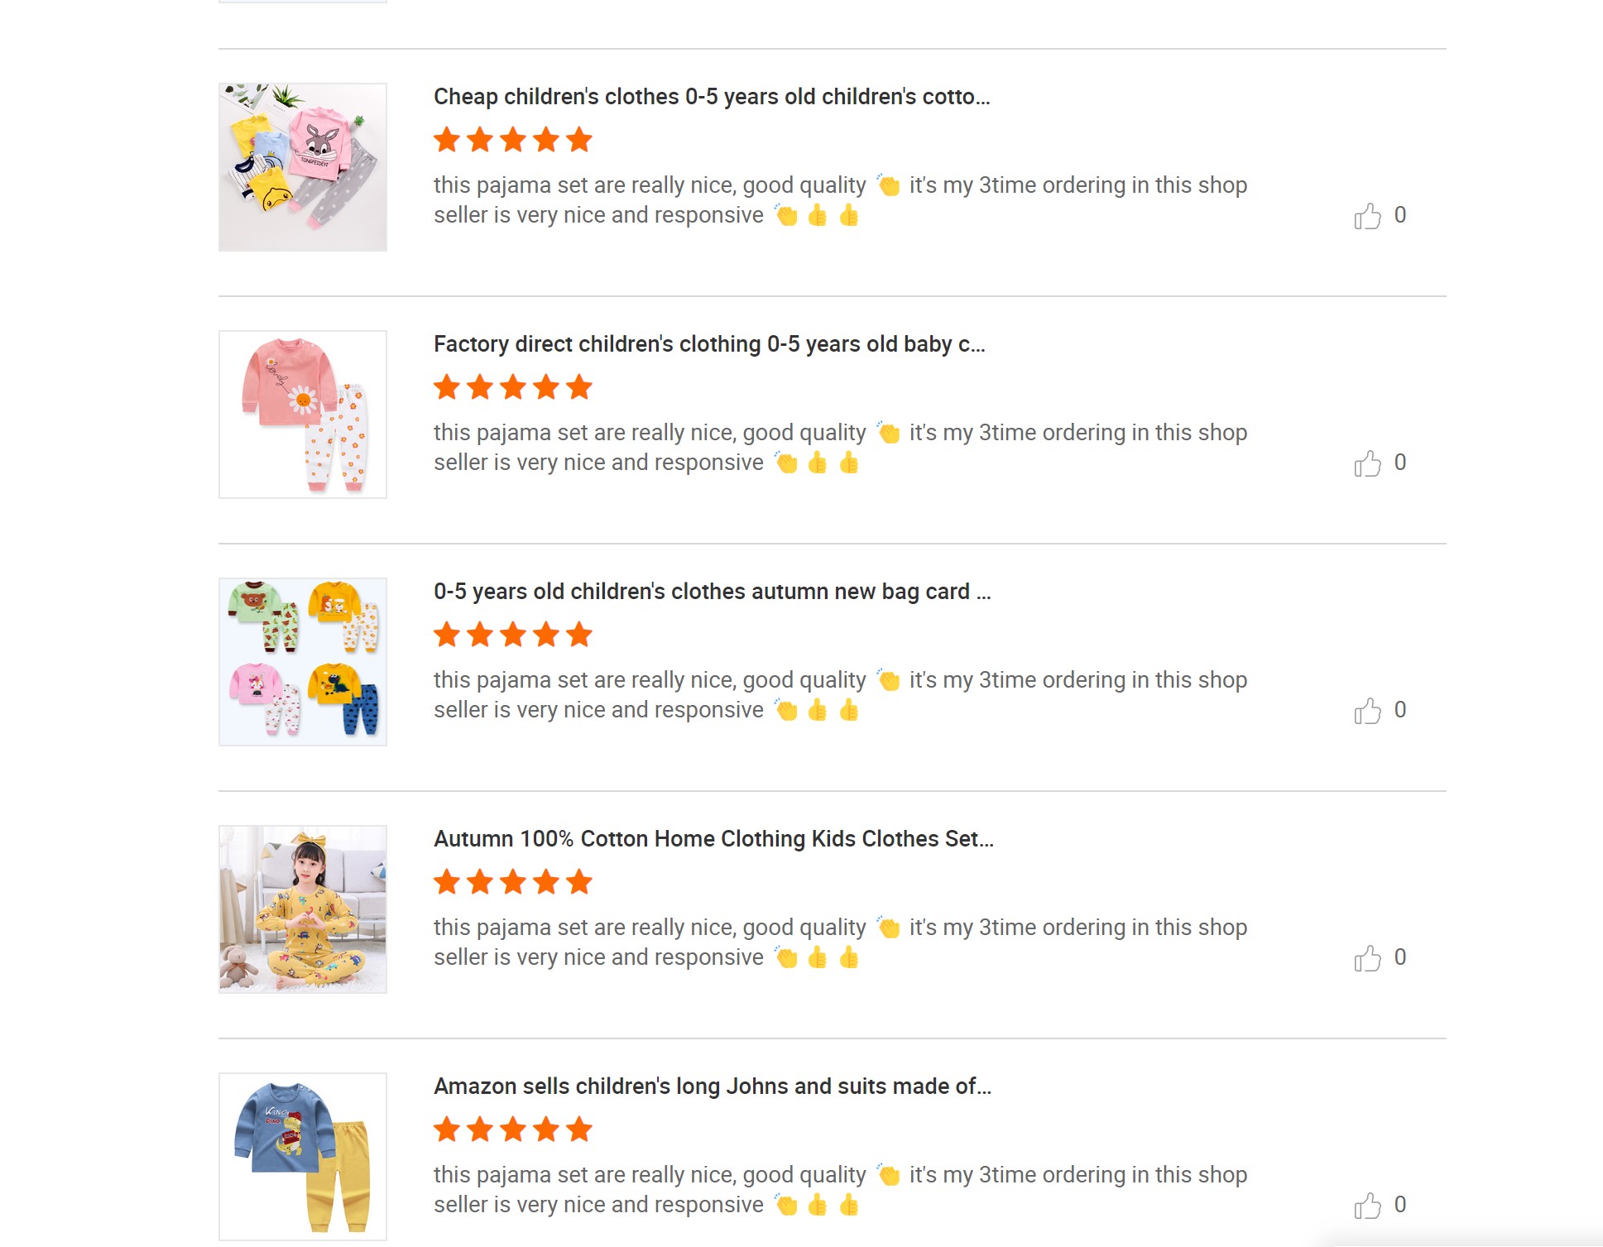Like the Amazon long Johns review

point(1367,1206)
